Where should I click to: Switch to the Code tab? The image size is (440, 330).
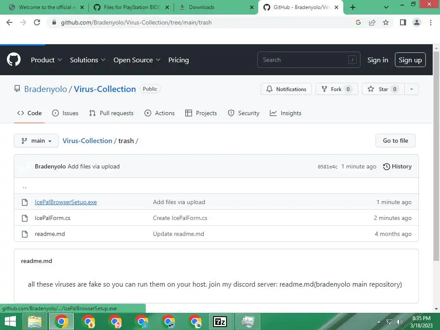(x=29, y=113)
